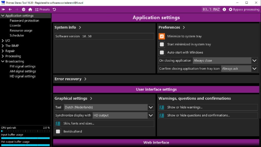This screenshot has height=147, width=261.
Task: Expand The BIMP tree node
Action: coord(3,46)
